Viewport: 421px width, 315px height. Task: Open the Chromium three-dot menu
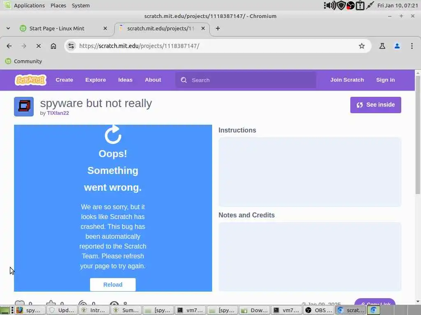click(412, 46)
